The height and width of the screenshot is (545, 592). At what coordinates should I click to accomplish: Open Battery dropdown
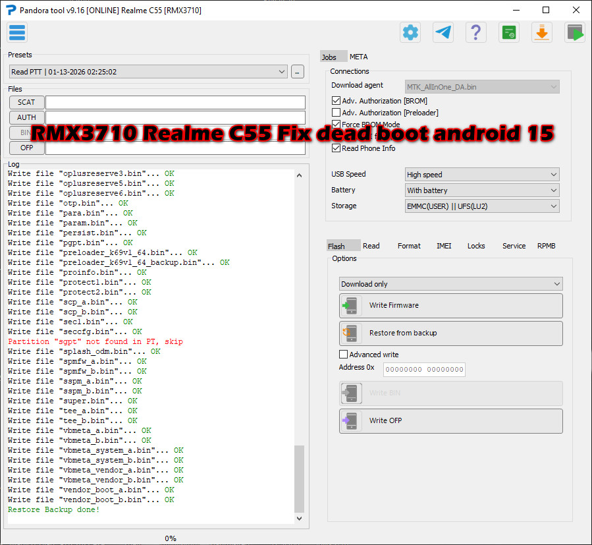click(482, 190)
